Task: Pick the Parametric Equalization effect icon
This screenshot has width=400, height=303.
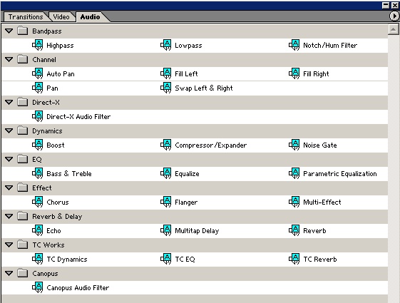Action: coord(294,173)
